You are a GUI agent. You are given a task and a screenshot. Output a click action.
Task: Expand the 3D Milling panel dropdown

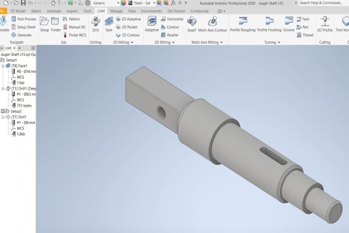(x=173, y=43)
